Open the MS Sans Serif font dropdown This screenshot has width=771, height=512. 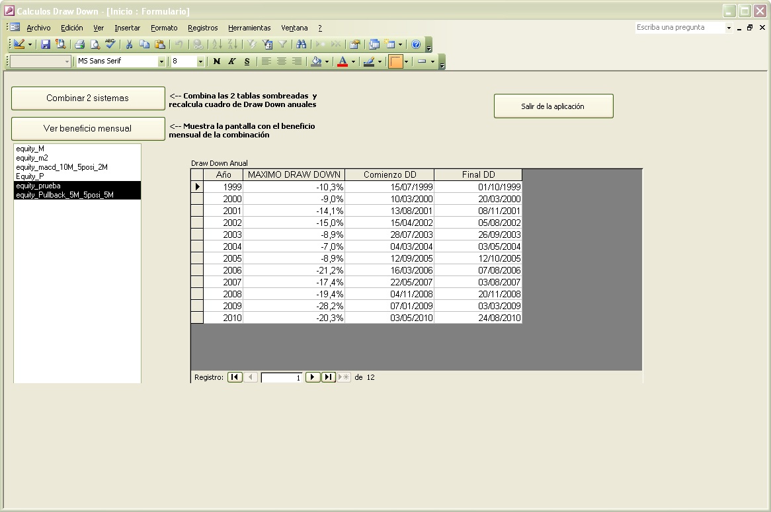(161, 61)
